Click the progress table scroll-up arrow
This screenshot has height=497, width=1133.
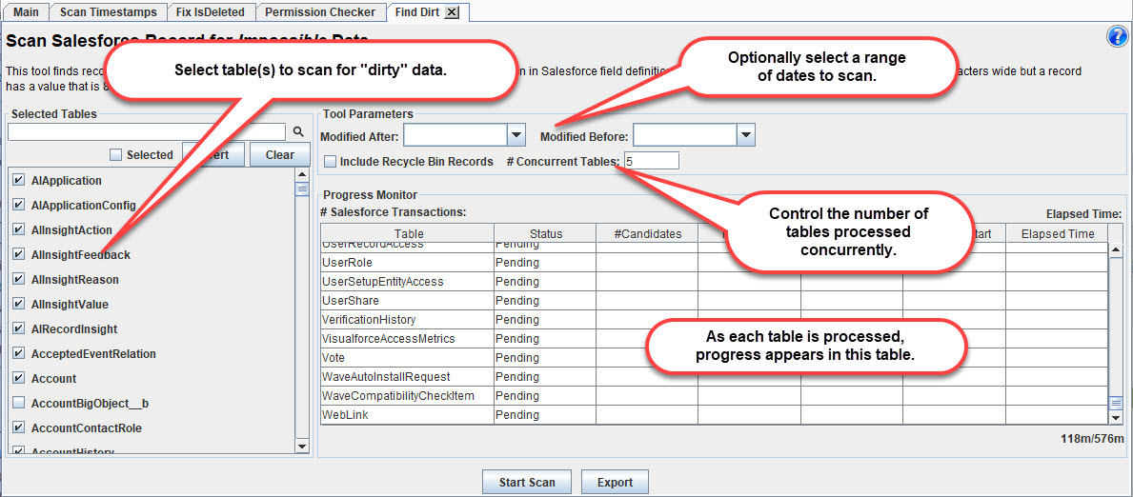tap(1116, 250)
